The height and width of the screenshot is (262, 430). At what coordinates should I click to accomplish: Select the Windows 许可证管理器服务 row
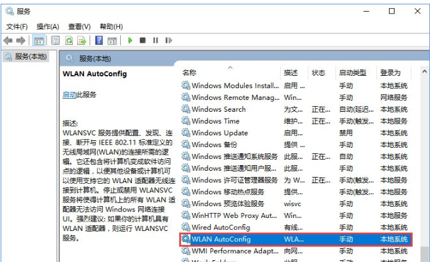tap(296, 180)
